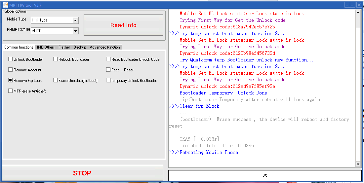Click 'tip:Bootloader Temporary after reboot will lock again'
The height and width of the screenshot is (183, 364).
(250, 99)
